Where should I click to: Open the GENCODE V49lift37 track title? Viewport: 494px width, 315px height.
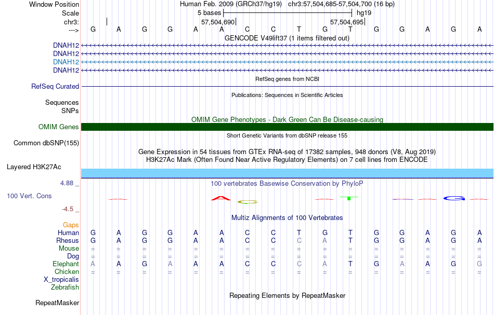tap(287, 38)
